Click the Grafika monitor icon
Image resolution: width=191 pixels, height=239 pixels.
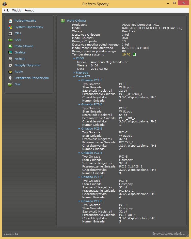pos(10,53)
